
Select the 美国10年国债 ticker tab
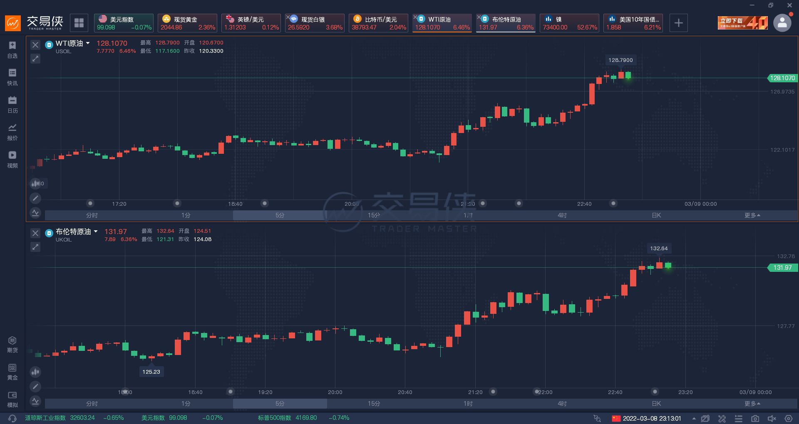click(633, 23)
